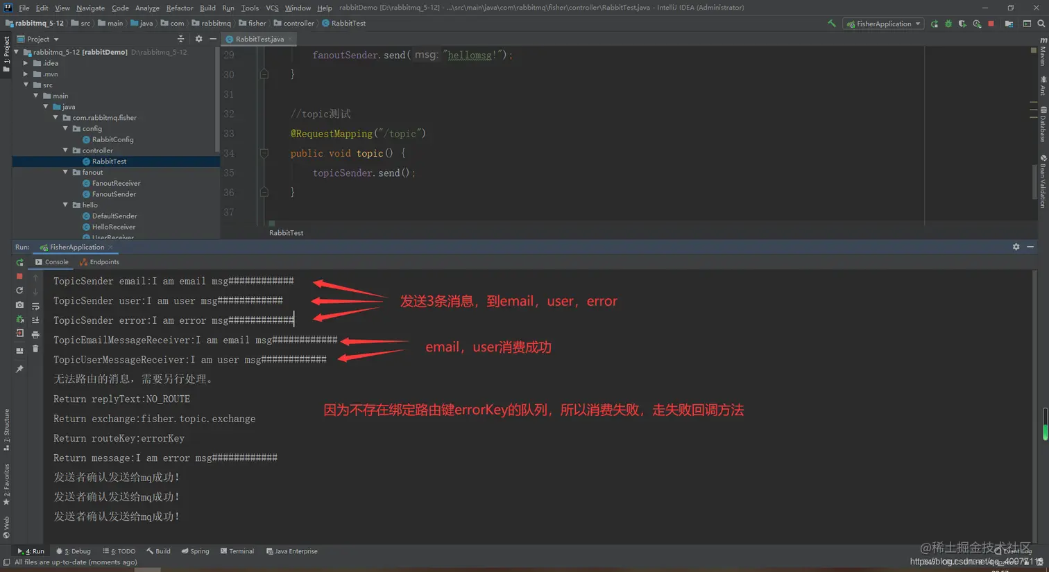This screenshot has width=1049, height=572.
Task: Collapse all nodes in Project panel
Action: point(181,39)
